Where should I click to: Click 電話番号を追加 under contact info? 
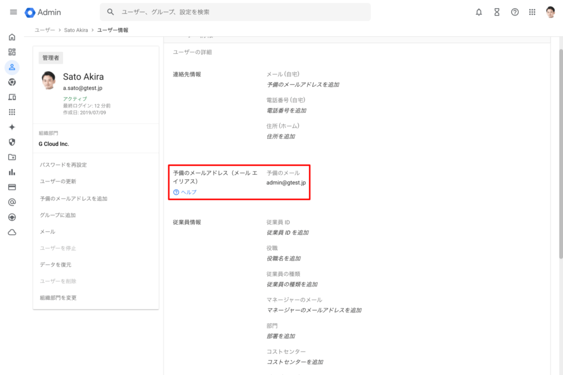point(287,110)
